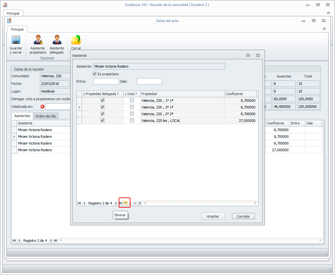This screenshot has height=275, width=335.
Task: Click the edit record up-arrow icon in navigator
Action: tap(130, 203)
